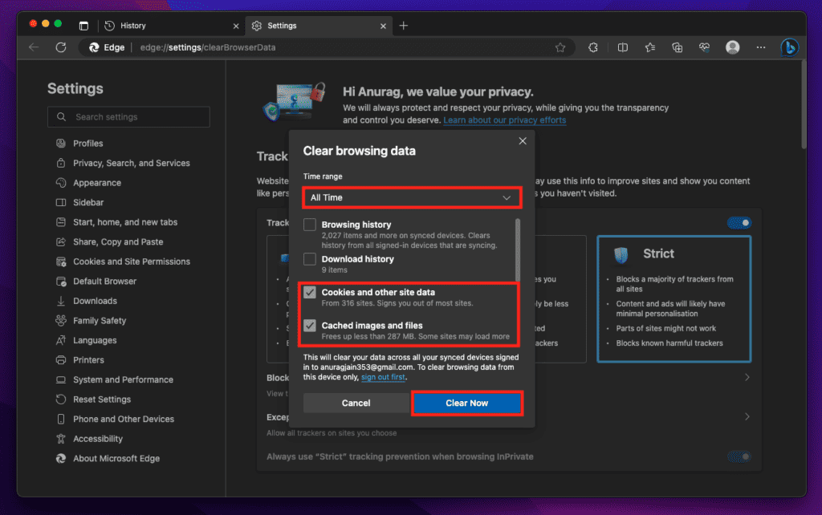Open the Time range dropdown

412,197
